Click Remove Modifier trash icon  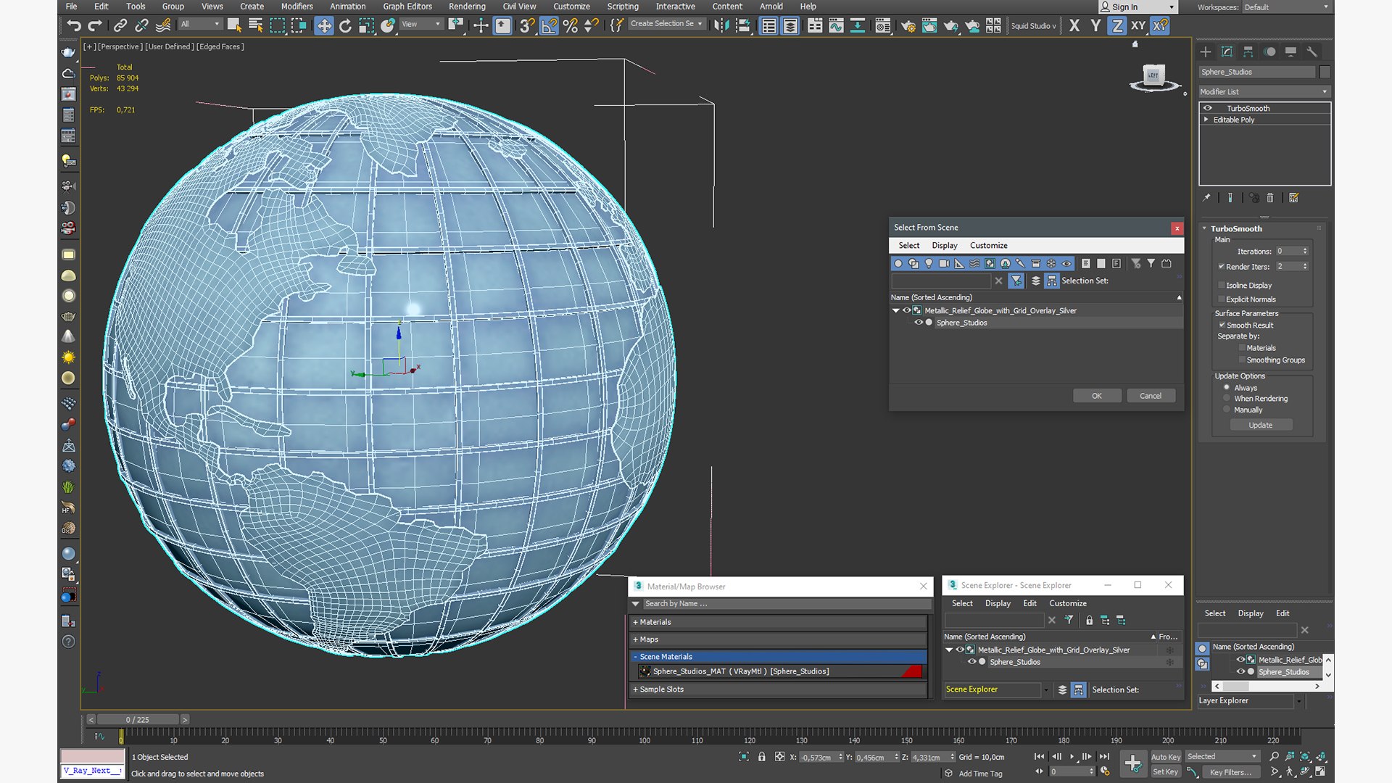(x=1270, y=197)
